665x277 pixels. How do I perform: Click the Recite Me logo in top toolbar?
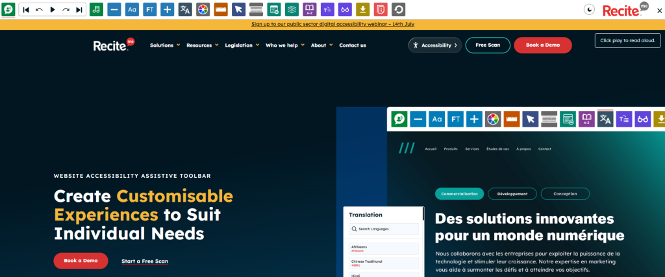(626, 9)
